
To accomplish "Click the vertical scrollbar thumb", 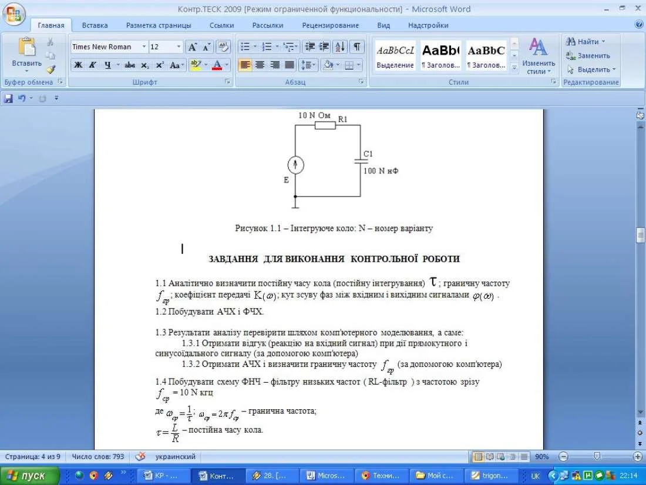I will (640, 236).
